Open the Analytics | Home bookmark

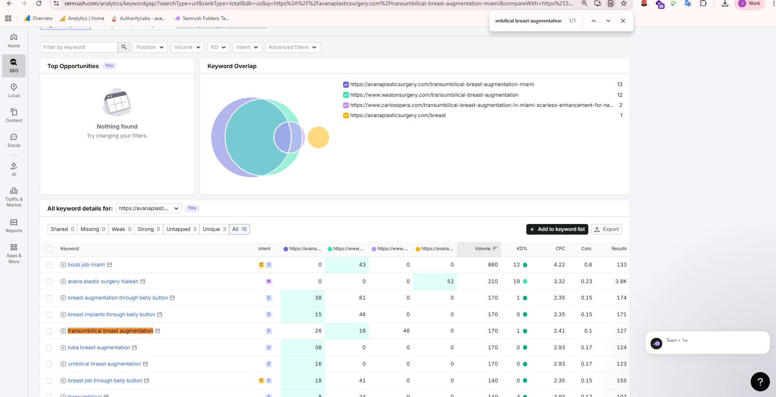(x=82, y=18)
